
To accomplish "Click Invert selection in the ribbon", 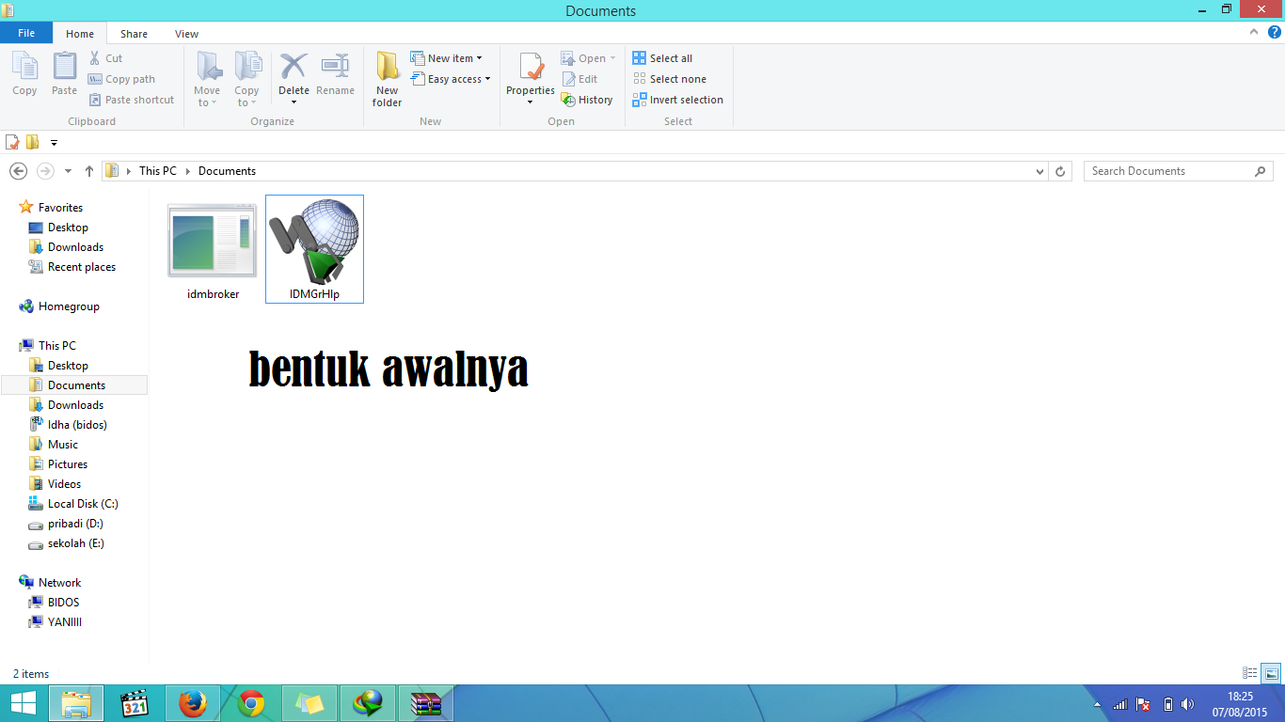I will coord(677,100).
